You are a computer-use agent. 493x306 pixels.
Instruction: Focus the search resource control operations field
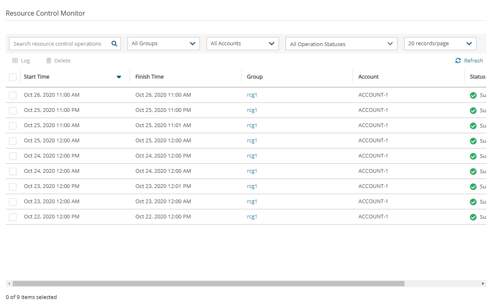(60, 44)
